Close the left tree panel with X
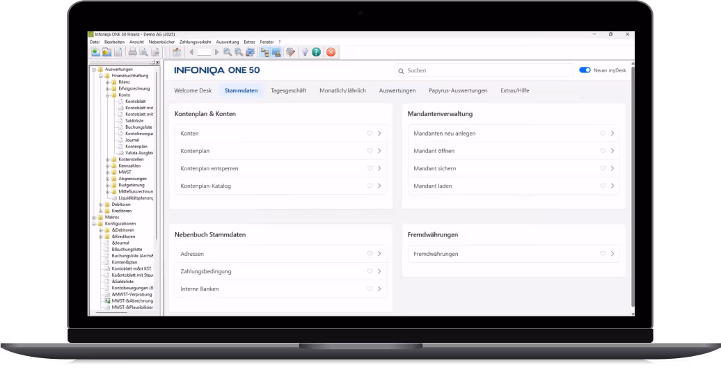 (157, 62)
